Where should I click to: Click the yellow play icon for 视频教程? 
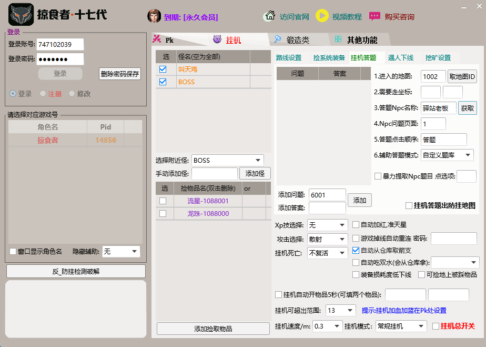point(322,16)
